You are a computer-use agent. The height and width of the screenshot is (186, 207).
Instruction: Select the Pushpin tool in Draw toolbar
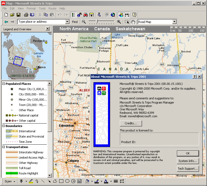click(21, 181)
